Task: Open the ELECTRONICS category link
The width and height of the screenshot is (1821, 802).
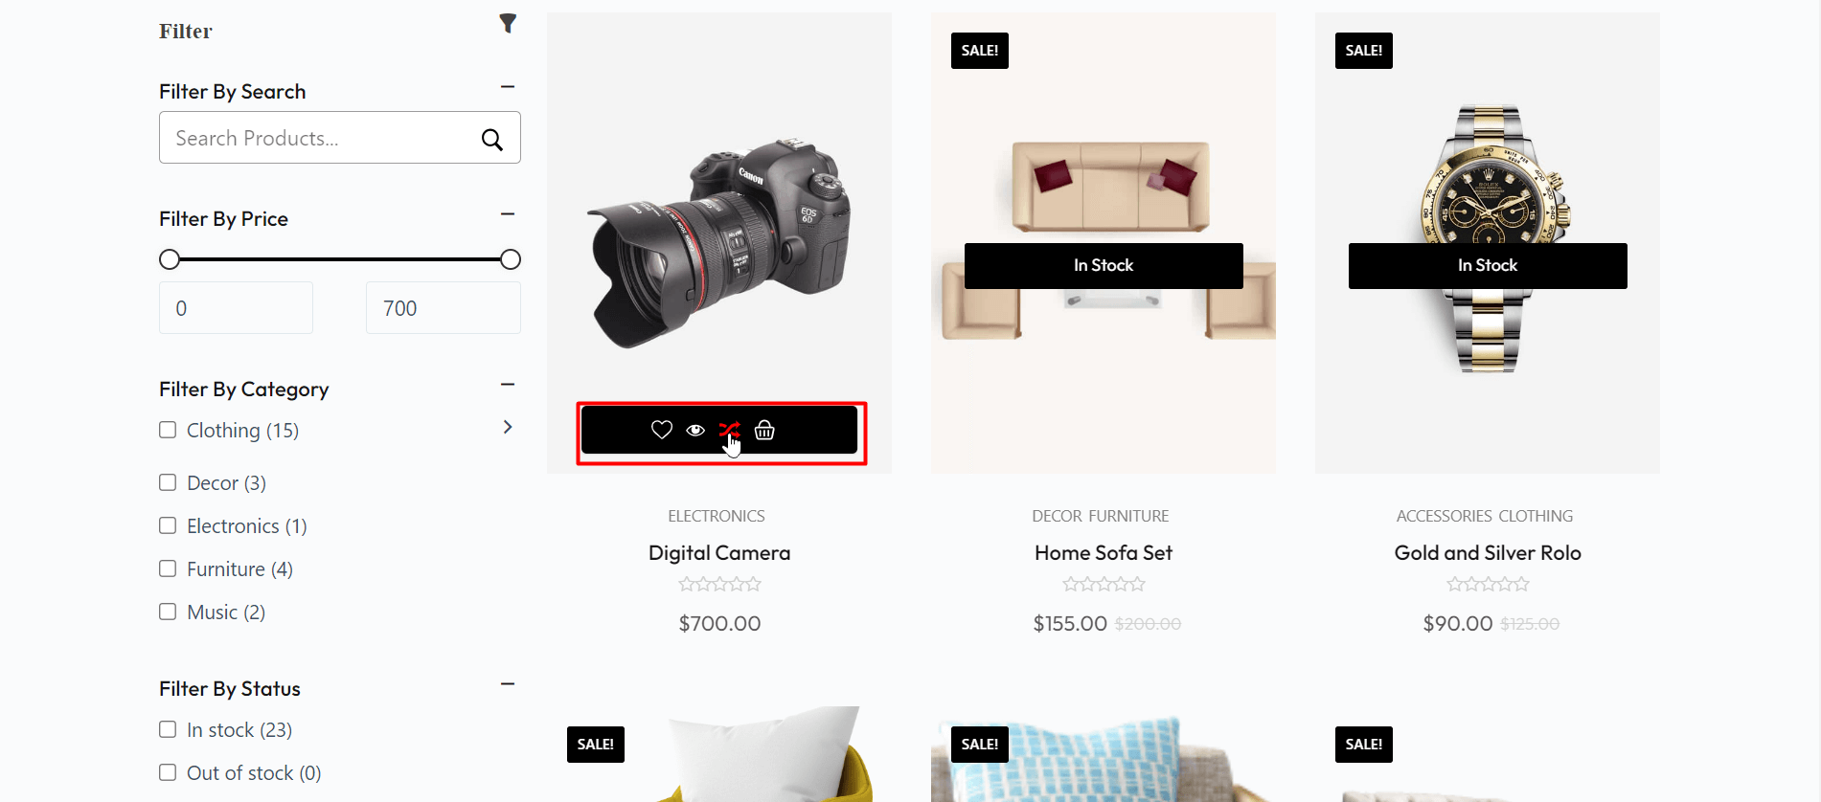Action: pyautogui.click(x=717, y=516)
